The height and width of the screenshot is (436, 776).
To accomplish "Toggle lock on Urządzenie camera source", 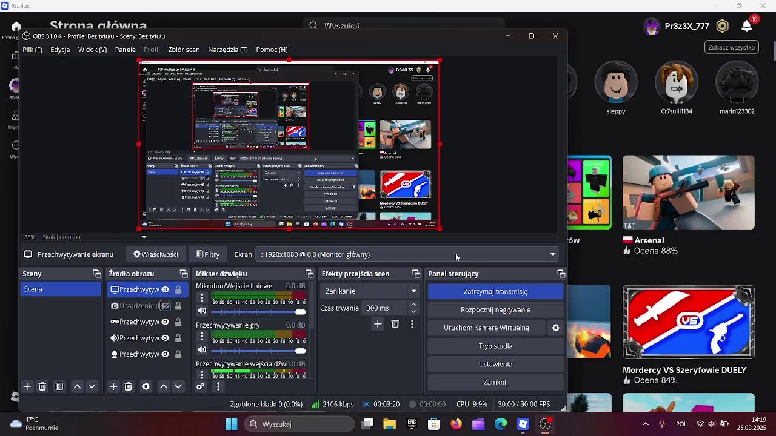I will point(178,306).
